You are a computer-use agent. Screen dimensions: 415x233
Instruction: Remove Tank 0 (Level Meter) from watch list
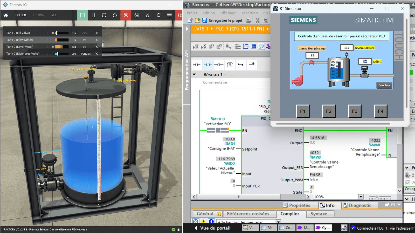tap(97, 47)
